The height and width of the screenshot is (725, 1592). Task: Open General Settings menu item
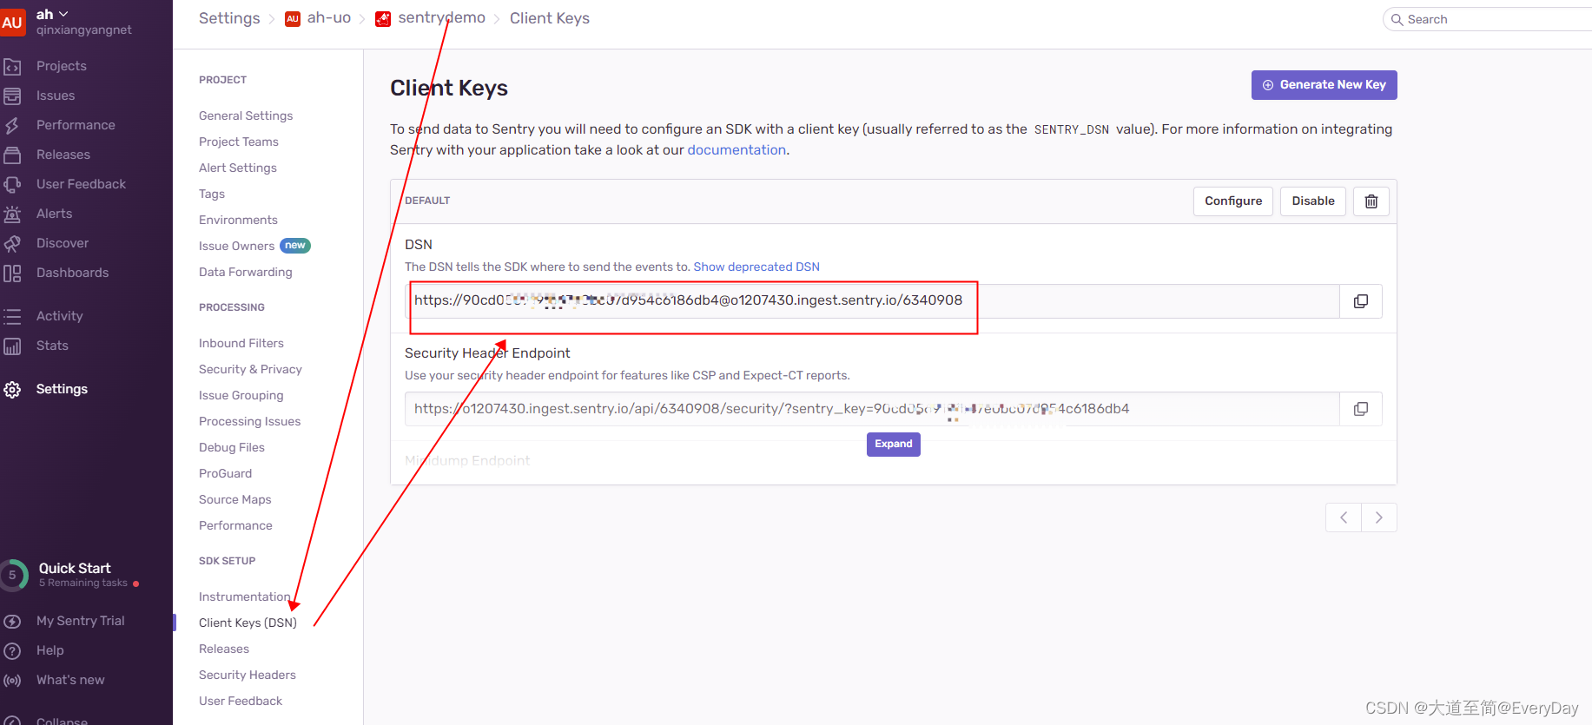coord(246,115)
